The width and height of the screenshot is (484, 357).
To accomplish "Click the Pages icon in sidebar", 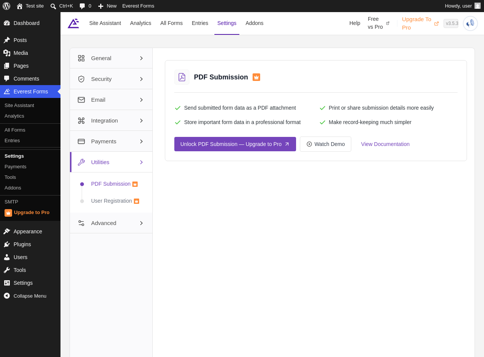I will coord(7,66).
